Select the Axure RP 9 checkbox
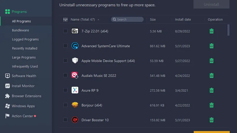 click(x=65, y=90)
